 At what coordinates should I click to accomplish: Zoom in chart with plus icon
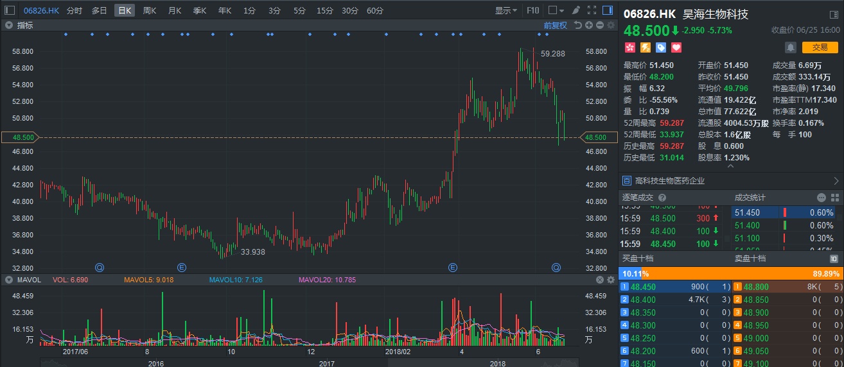(589, 25)
